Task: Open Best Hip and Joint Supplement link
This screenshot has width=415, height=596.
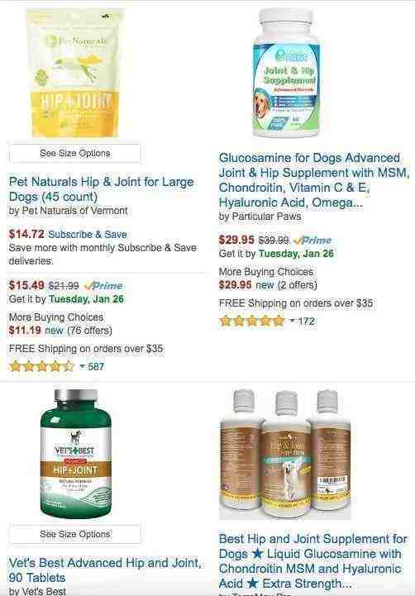Action: click(313, 561)
